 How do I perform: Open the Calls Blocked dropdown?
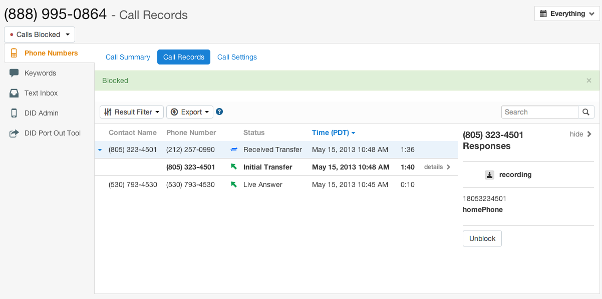(x=40, y=34)
